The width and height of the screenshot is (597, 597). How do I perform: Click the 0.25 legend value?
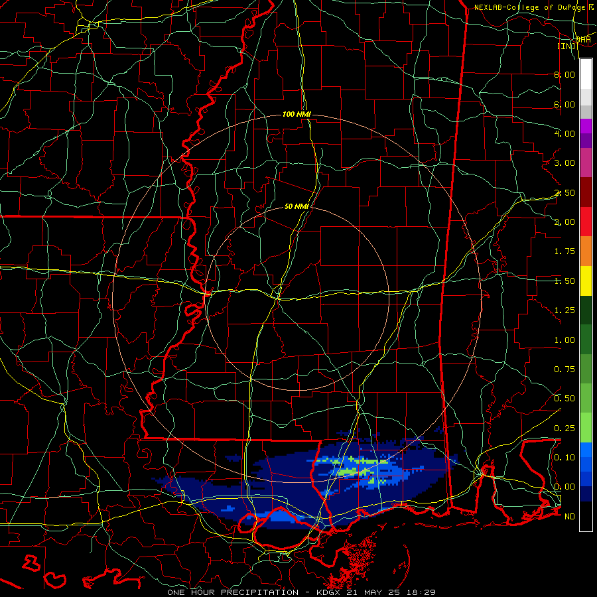tap(564, 429)
